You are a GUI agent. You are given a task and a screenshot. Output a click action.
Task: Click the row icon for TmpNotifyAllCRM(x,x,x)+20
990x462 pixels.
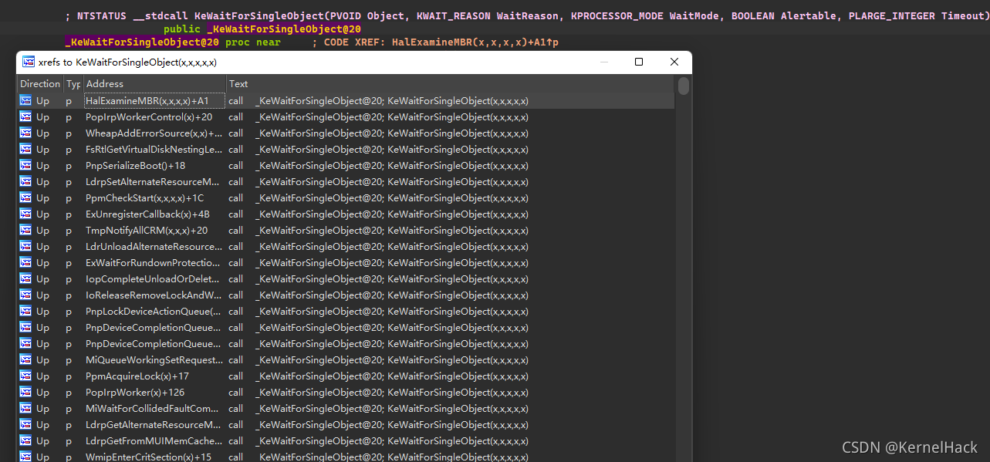(25, 230)
